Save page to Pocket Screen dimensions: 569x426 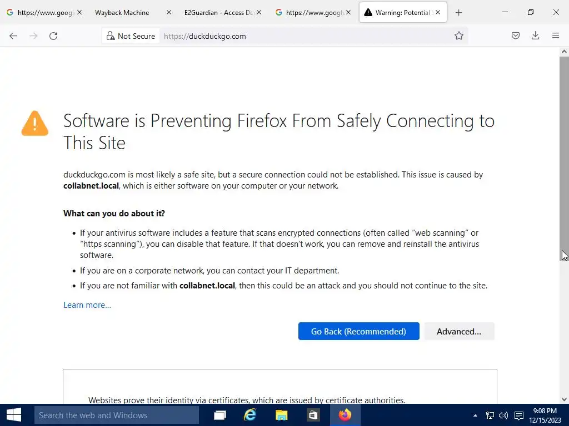[x=515, y=35]
